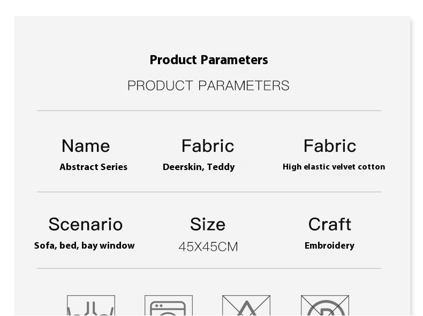Select the 45X45CM size value
The width and height of the screenshot is (423, 316).
(208, 247)
